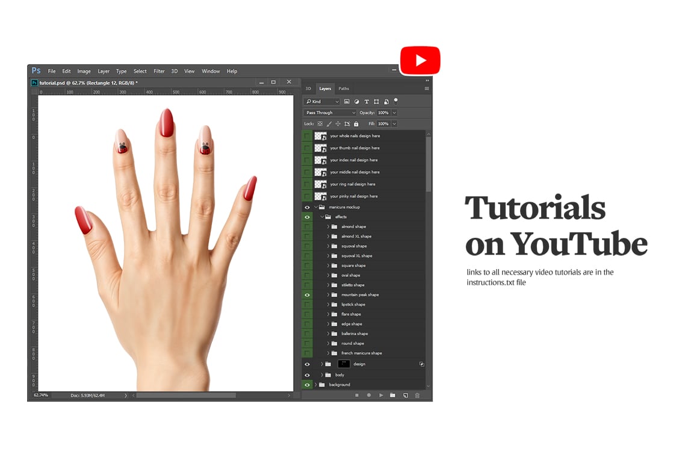Toggle visibility of the design group
685x457 pixels.
pos(307,364)
